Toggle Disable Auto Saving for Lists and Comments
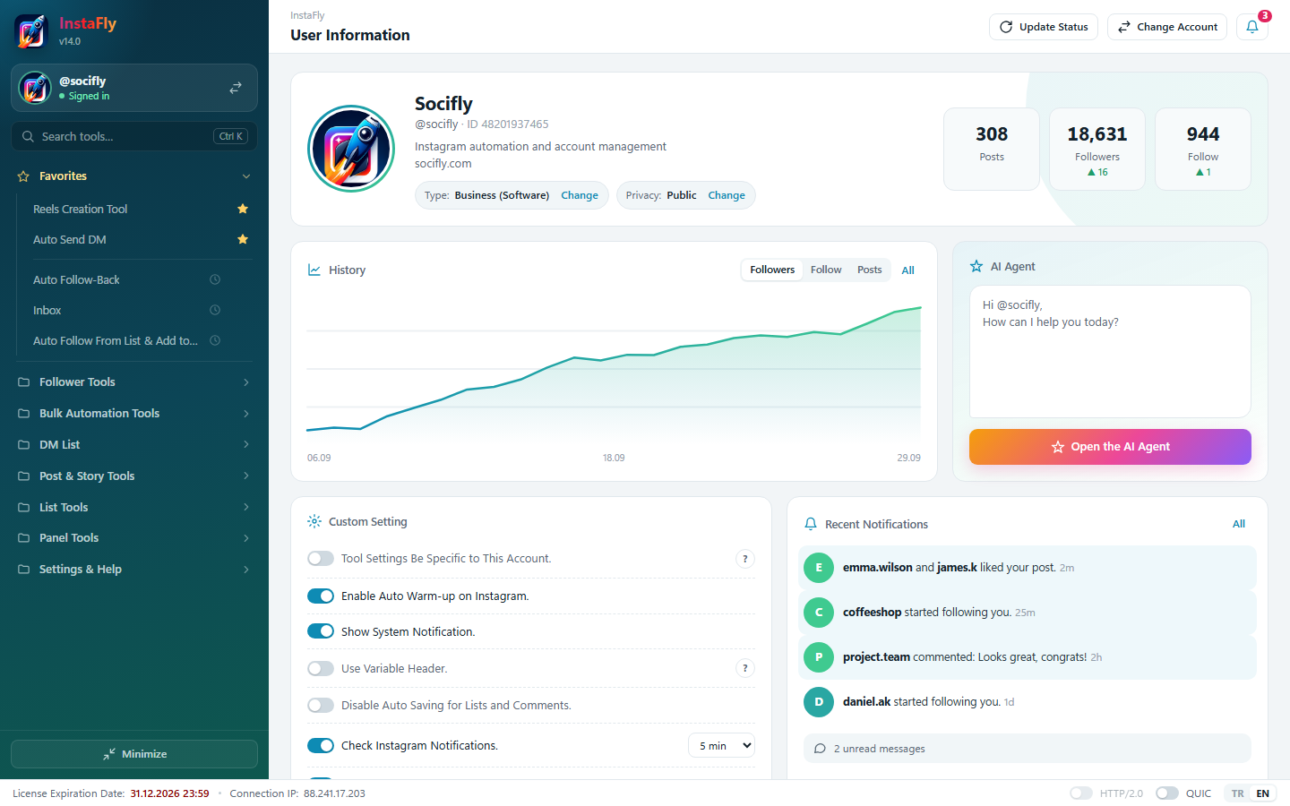The width and height of the screenshot is (1290, 806). click(321, 706)
